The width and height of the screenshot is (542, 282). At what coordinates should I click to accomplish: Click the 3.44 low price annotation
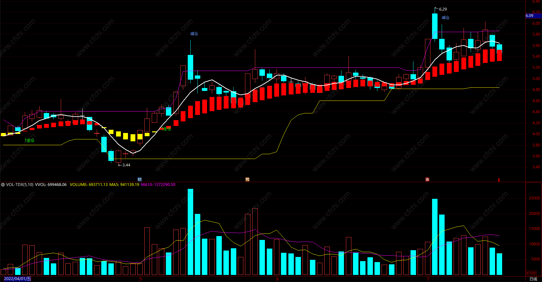(126, 165)
